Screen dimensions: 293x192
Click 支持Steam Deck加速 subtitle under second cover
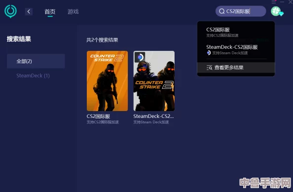tap(151, 122)
